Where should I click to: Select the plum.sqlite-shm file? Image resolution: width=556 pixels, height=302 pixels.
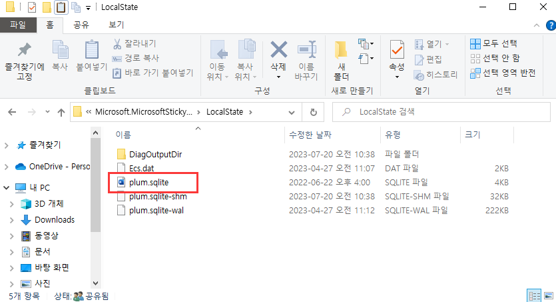pos(158,197)
